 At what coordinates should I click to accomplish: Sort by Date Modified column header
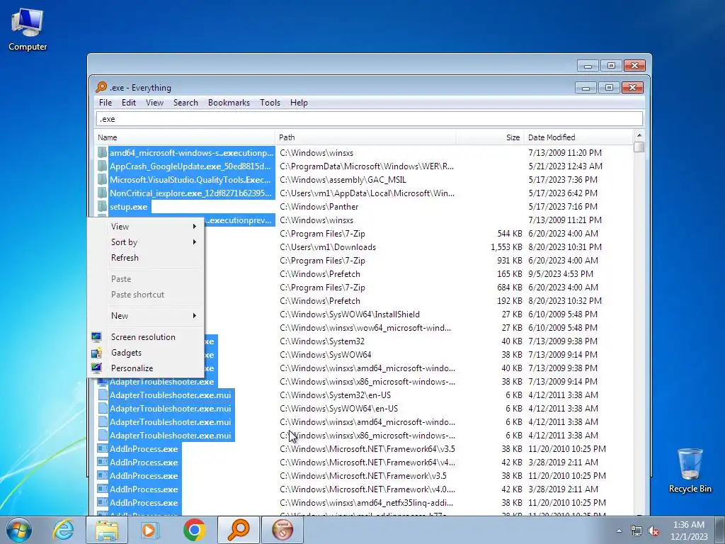coord(578,137)
